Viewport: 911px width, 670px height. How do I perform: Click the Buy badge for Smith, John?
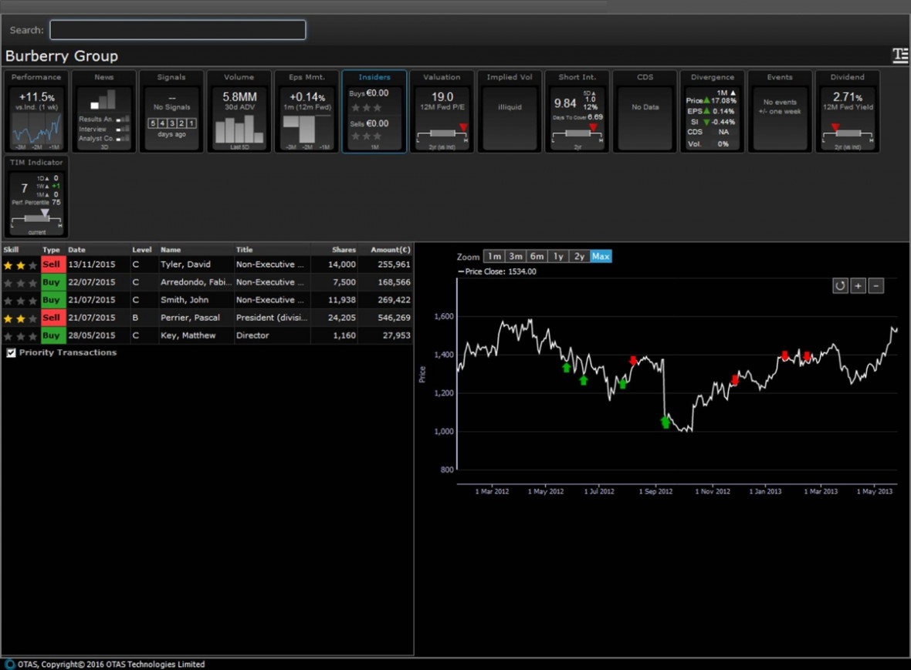click(x=52, y=300)
